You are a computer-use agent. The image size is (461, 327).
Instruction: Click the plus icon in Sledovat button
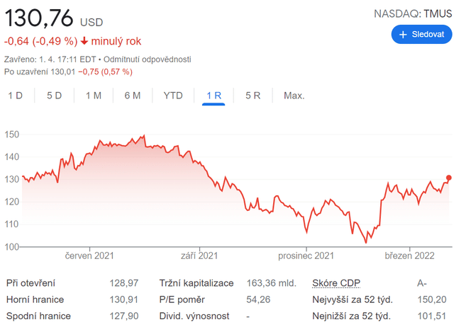tap(404, 34)
